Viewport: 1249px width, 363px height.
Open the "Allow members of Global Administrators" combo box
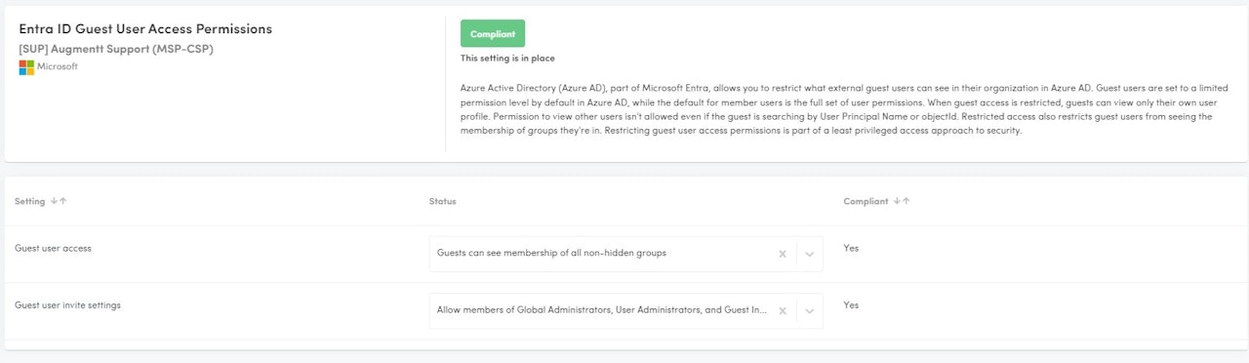(625, 310)
